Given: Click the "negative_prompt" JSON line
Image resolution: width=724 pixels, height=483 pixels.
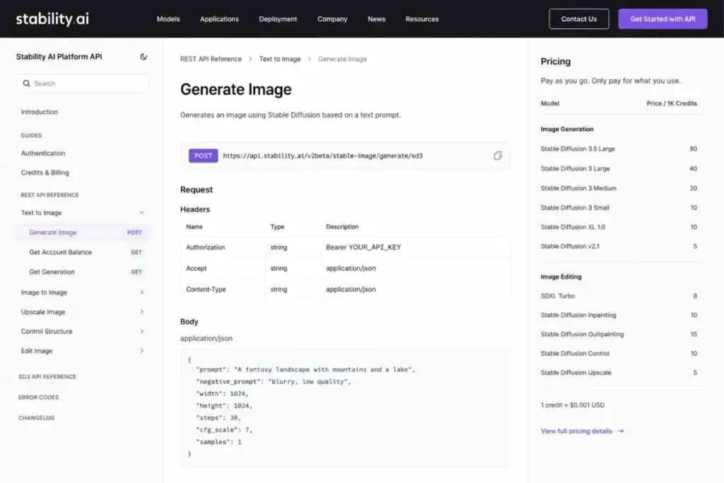Looking at the screenshot, I should coord(274,381).
